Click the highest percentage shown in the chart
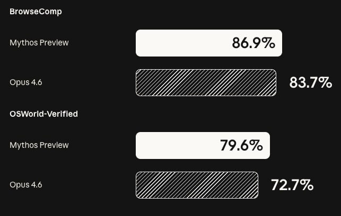Screen dimensions: 341x216 point(253,43)
